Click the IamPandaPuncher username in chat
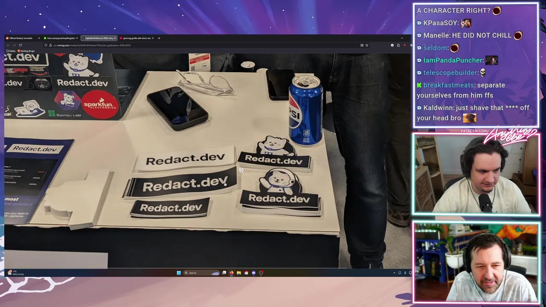The width and height of the screenshot is (546, 307). point(453,60)
